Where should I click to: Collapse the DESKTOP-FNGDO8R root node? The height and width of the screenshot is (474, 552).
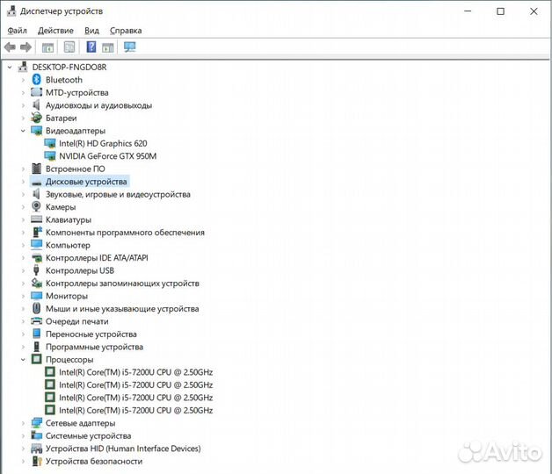point(10,67)
